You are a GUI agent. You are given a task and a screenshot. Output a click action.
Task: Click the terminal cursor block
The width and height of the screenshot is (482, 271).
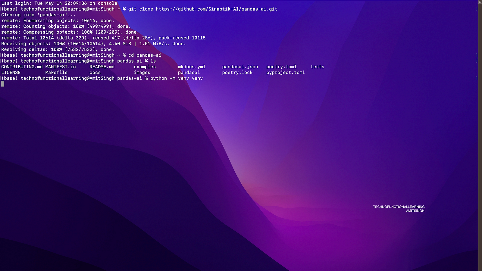(3, 84)
